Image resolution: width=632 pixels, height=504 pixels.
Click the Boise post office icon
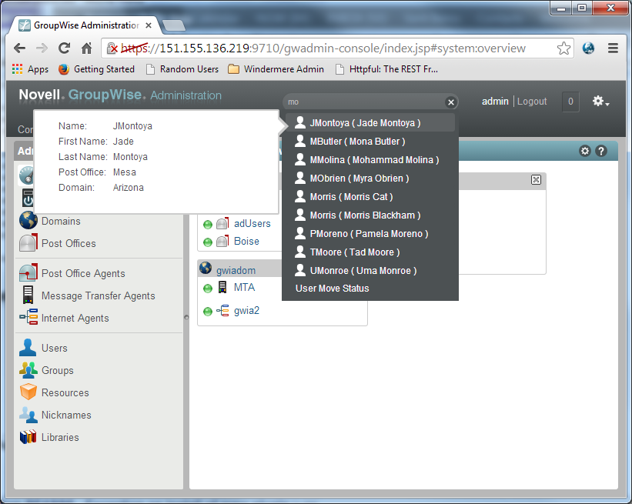click(x=222, y=242)
